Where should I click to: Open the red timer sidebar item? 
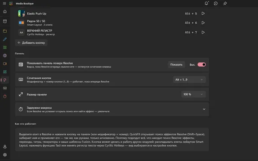point(5,96)
